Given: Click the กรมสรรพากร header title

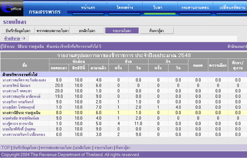Looking at the screenshot, I should pyautogui.click(x=45, y=12).
